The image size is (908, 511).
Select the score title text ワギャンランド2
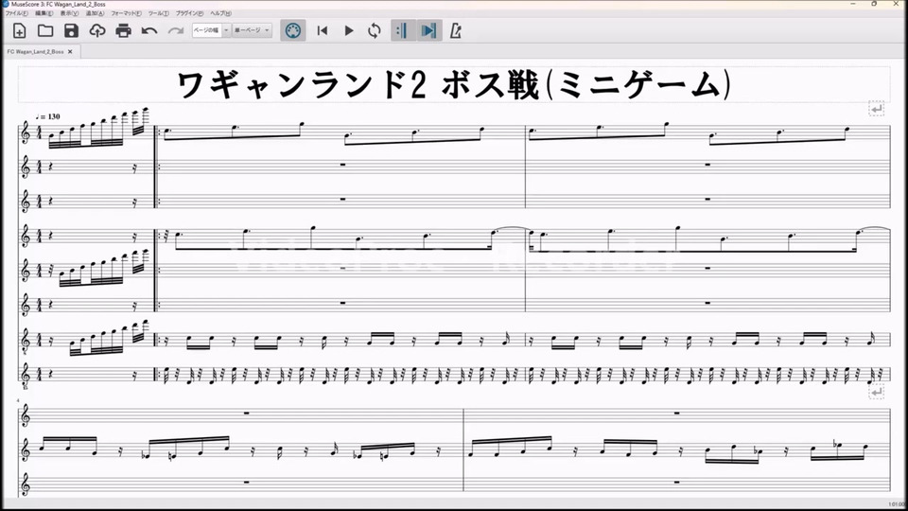point(301,84)
